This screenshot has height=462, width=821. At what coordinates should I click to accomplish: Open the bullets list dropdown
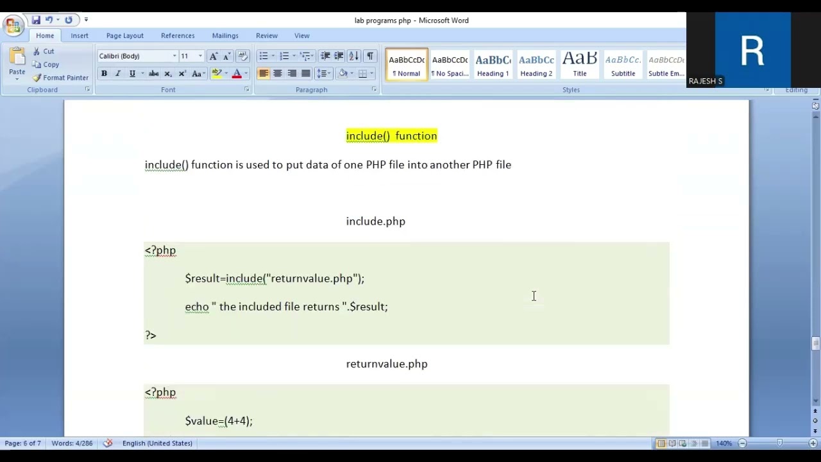coord(273,56)
